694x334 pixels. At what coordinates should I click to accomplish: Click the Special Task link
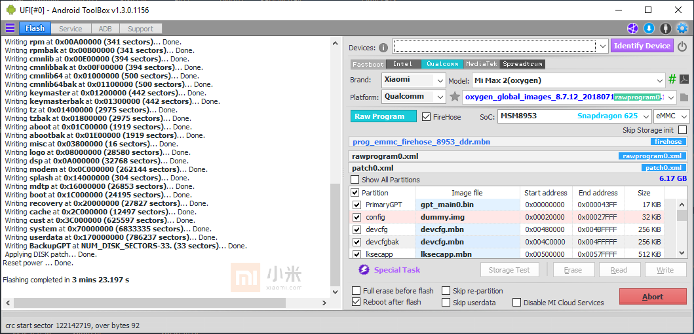[397, 270]
